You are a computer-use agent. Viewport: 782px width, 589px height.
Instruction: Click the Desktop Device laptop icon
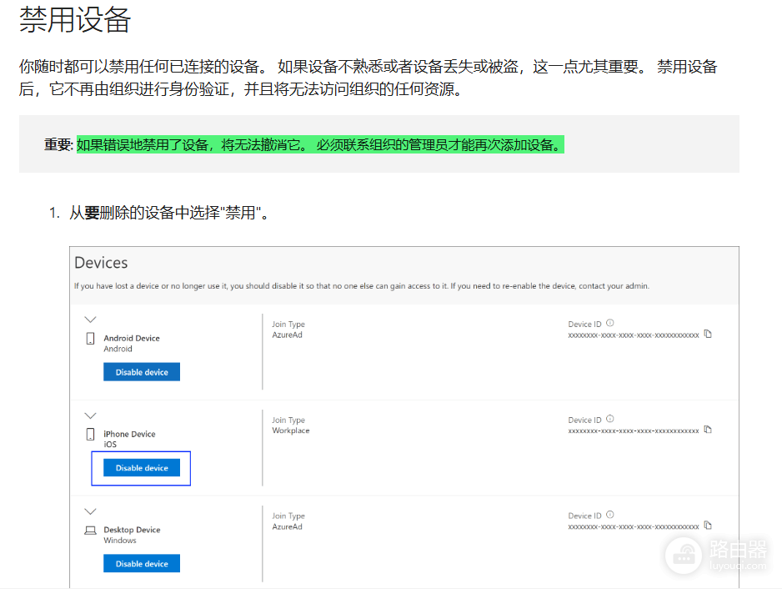tap(90, 530)
